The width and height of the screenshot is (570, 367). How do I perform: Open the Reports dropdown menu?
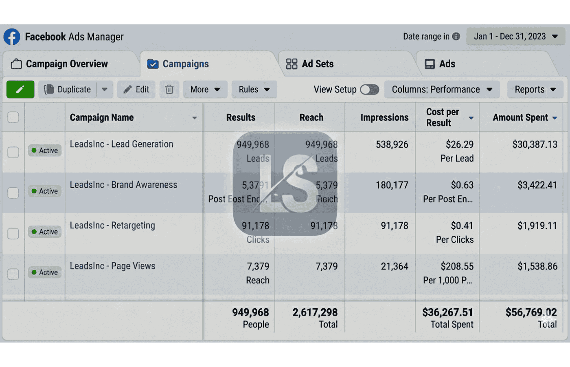click(535, 89)
